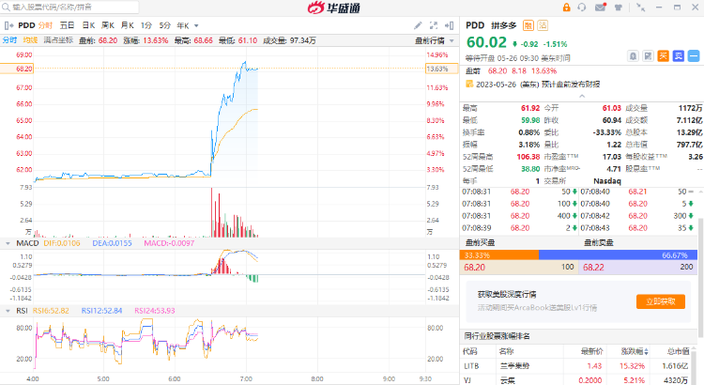
Task: Click the orange 33.33% buy ratio bar
Action: tap(499, 255)
